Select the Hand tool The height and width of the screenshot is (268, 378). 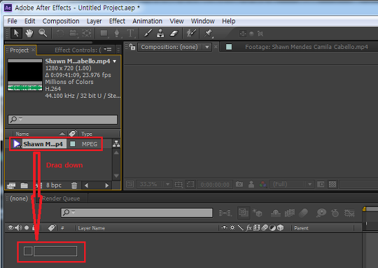tap(29, 34)
